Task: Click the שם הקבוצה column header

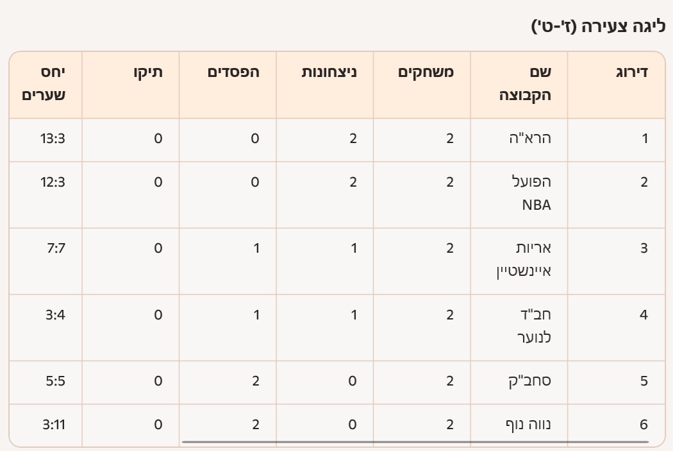Action: (x=525, y=83)
